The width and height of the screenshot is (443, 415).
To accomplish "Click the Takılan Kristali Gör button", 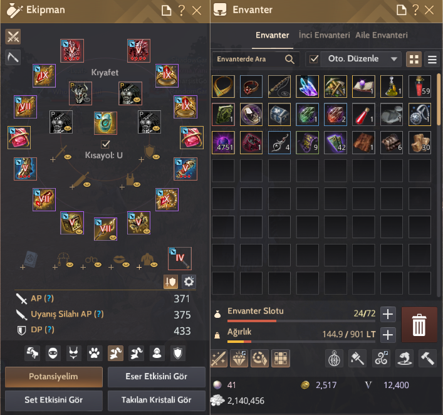I will [x=157, y=400].
